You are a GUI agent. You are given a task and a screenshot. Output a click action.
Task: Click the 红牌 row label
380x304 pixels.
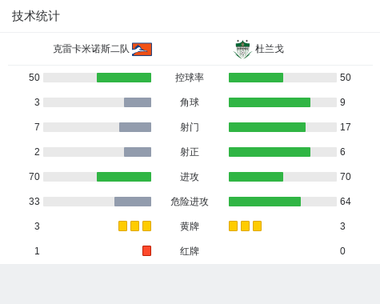(190, 251)
